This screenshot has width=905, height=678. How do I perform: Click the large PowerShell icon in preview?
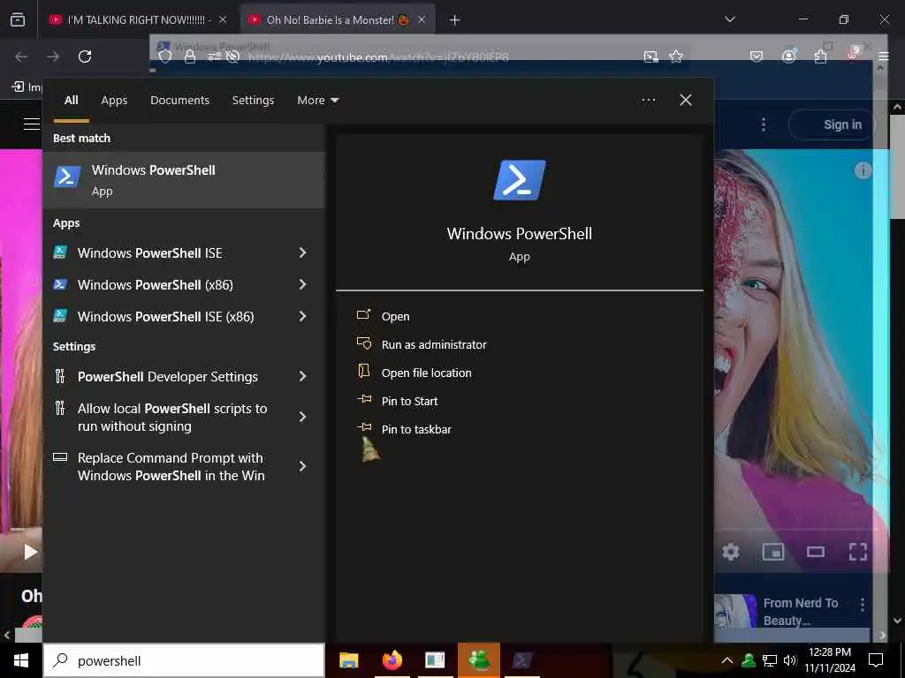tap(520, 180)
